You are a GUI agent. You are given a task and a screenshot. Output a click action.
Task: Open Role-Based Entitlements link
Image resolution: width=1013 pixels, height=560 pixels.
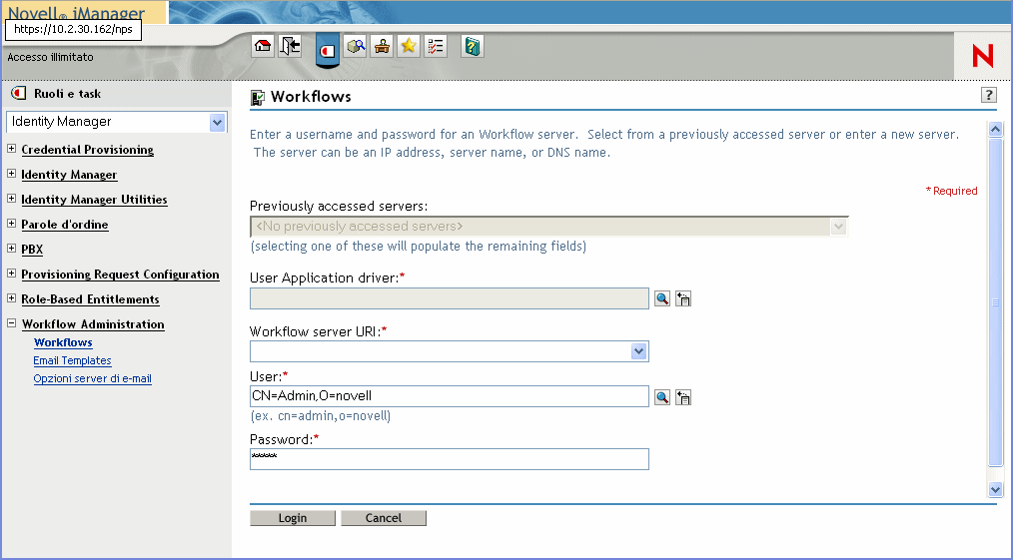click(x=91, y=299)
